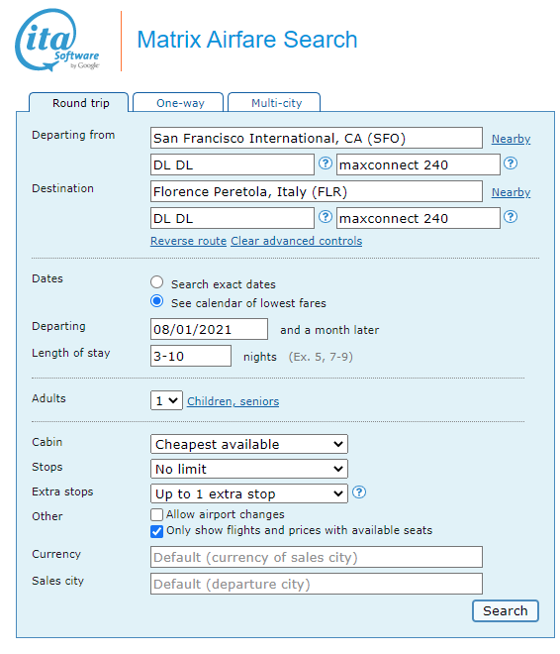This screenshot has width=560, height=654.
Task: Expand the Extra stops dropdown
Action: pyautogui.click(x=249, y=493)
